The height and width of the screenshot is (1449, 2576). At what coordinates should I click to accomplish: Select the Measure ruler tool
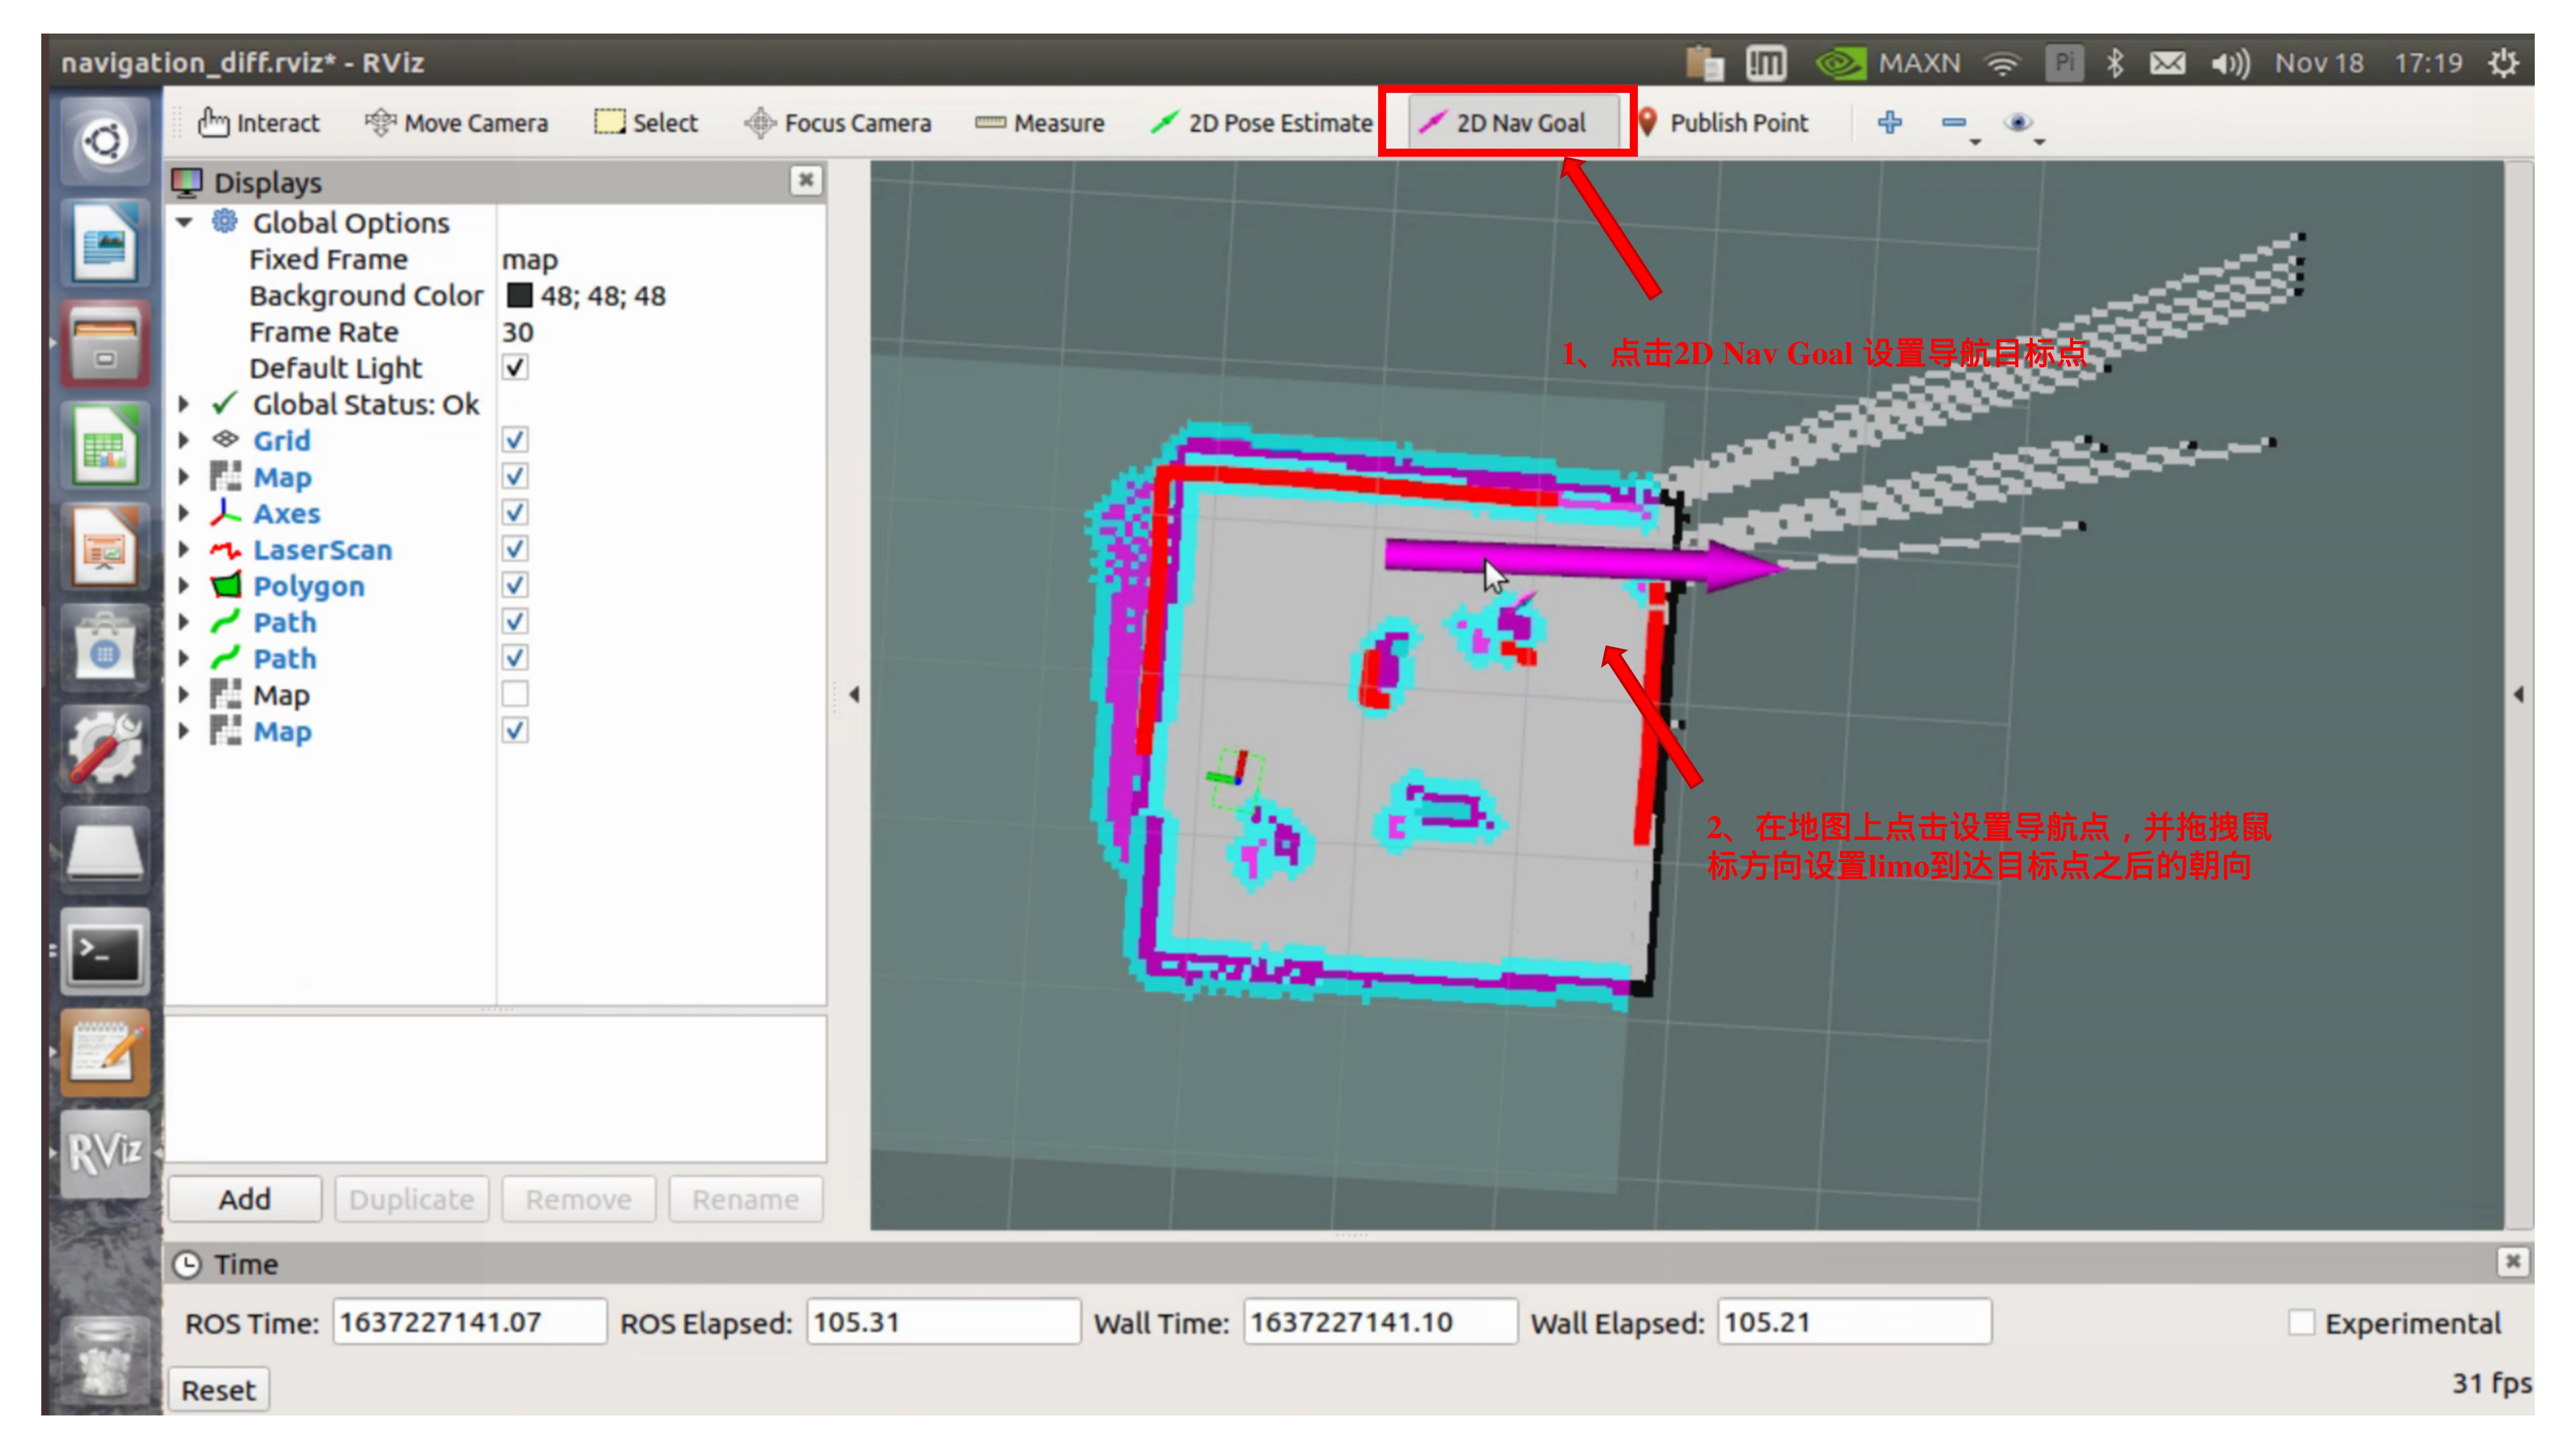tap(1040, 123)
